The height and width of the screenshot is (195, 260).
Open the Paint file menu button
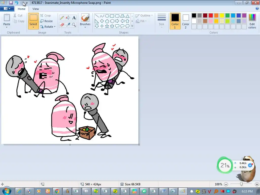[7, 9]
